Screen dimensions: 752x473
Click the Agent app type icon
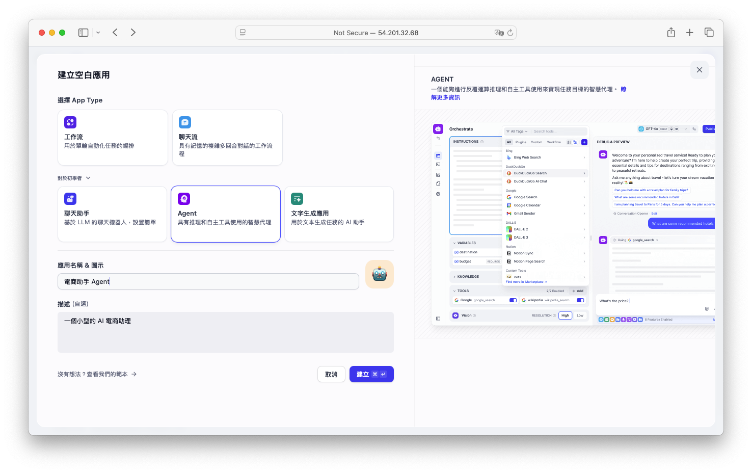[x=184, y=199]
